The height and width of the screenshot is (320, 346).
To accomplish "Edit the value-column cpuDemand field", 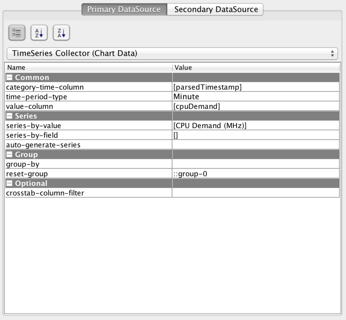I will click(x=255, y=106).
